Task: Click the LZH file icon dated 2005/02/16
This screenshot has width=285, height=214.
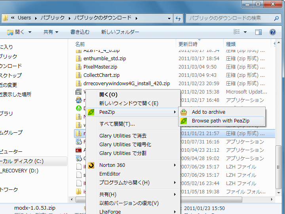Action: click(78, 183)
